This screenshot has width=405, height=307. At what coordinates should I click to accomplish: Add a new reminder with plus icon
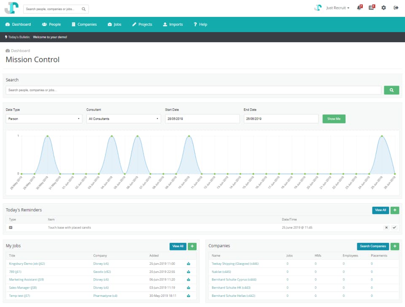pyautogui.click(x=395, y=210)
